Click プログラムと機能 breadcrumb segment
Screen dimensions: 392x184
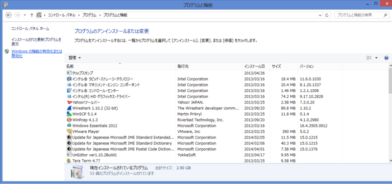115,15
